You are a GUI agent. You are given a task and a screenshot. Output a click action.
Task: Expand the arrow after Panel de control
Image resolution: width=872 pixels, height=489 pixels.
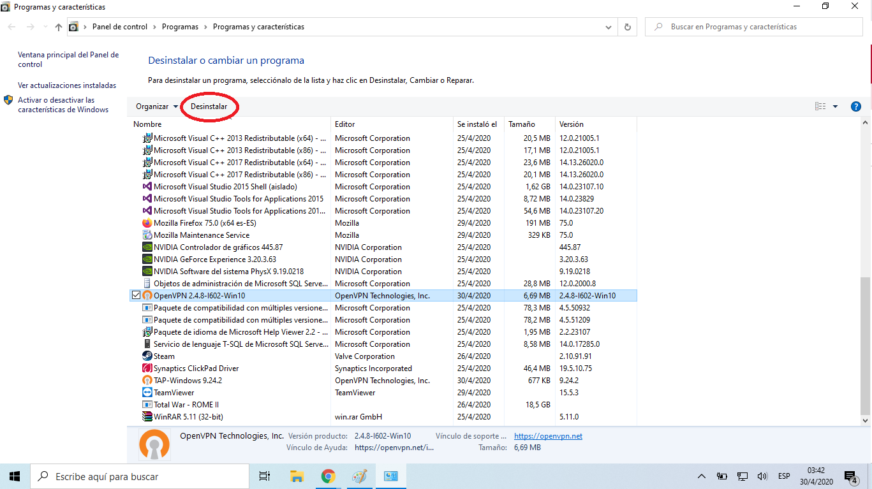[155, 27]
